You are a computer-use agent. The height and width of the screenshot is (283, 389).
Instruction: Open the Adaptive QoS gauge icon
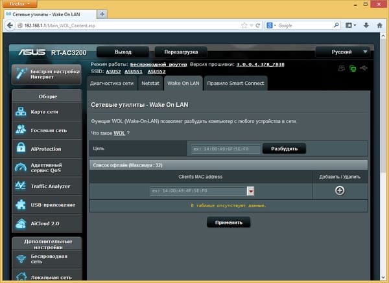21,168
